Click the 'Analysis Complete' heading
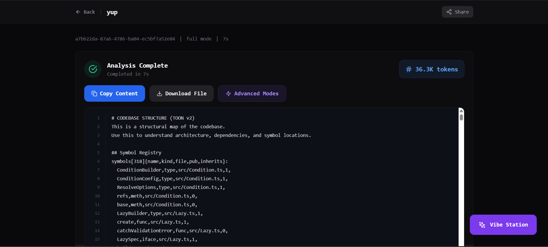 (137, 66)
